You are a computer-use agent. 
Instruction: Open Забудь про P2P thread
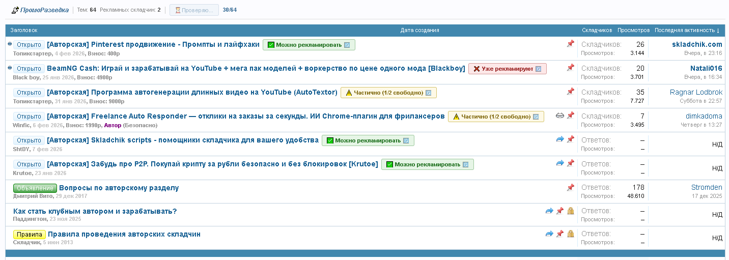coord(212,164)
